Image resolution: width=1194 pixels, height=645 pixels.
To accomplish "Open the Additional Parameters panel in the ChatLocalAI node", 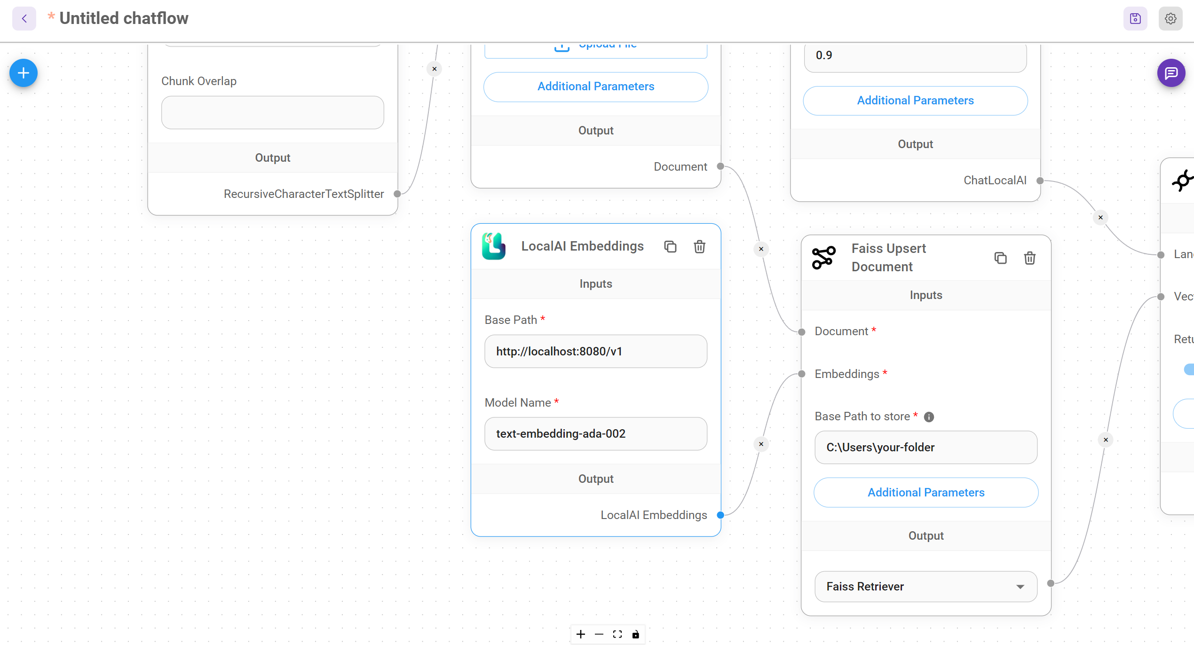I will (x=915, y=101).
